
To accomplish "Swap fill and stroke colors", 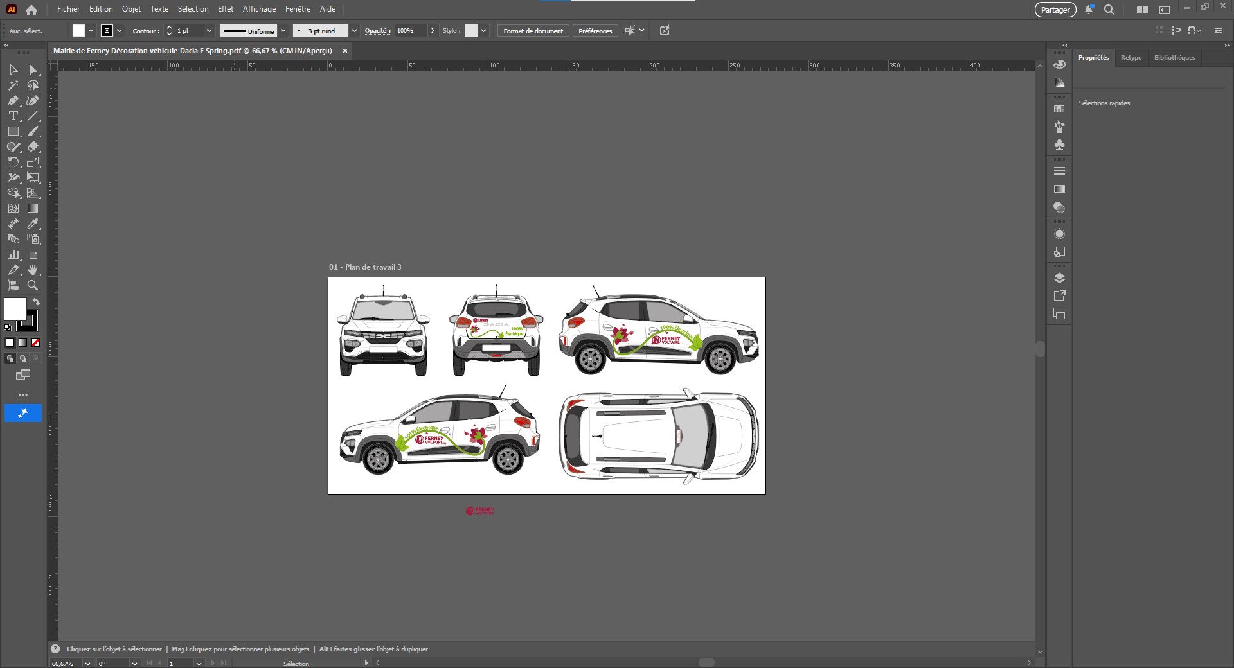I will point(37,302).
